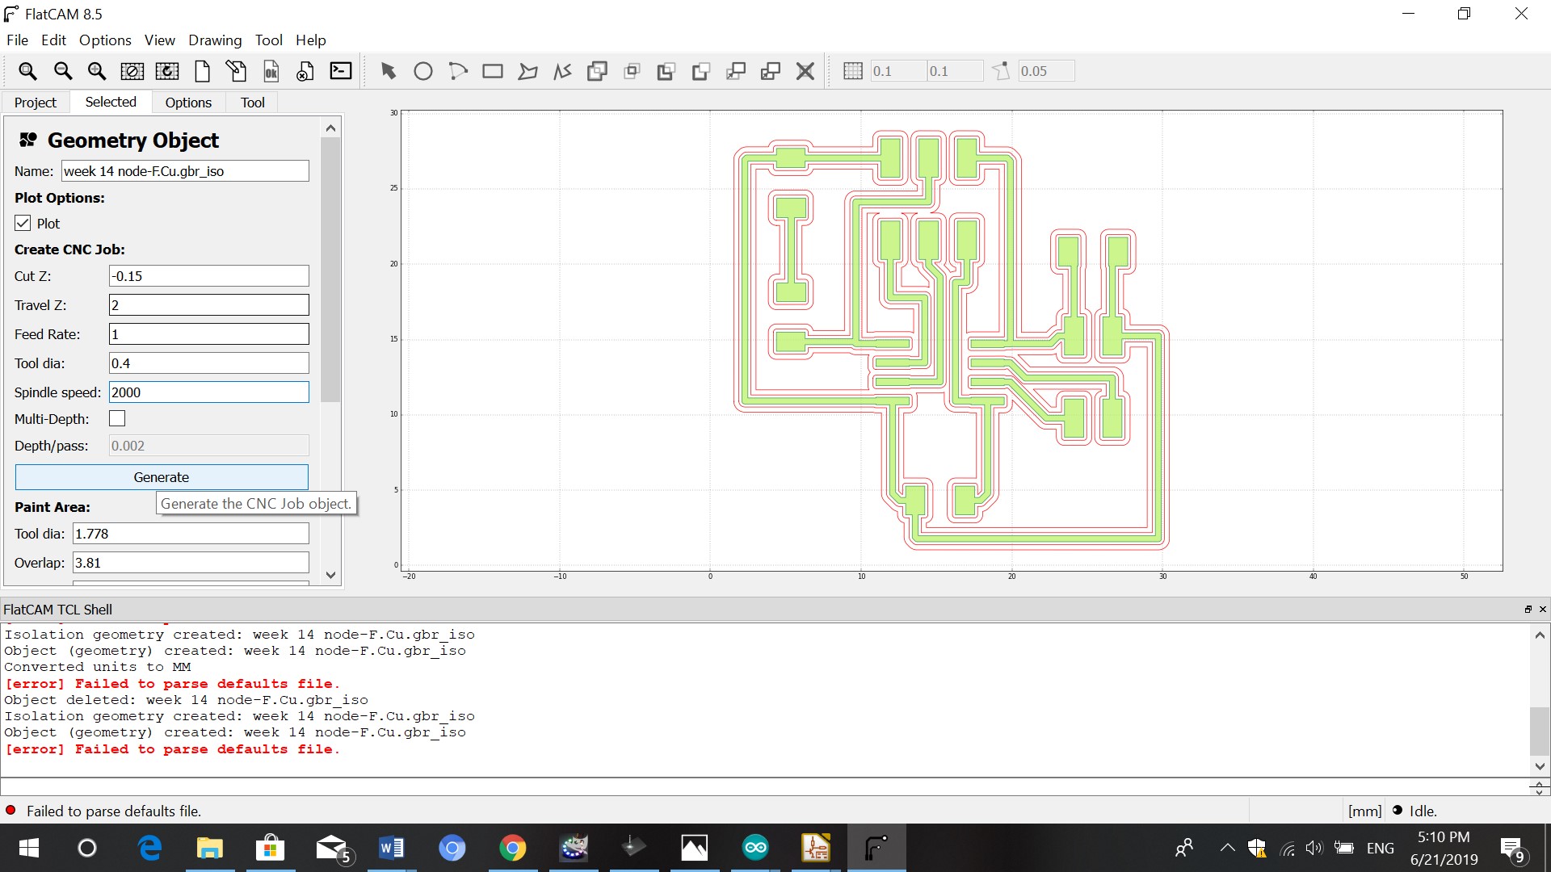Enable the Multi-Depth checkbox
The image size is (1551, 872).
[x=117, y=418]
